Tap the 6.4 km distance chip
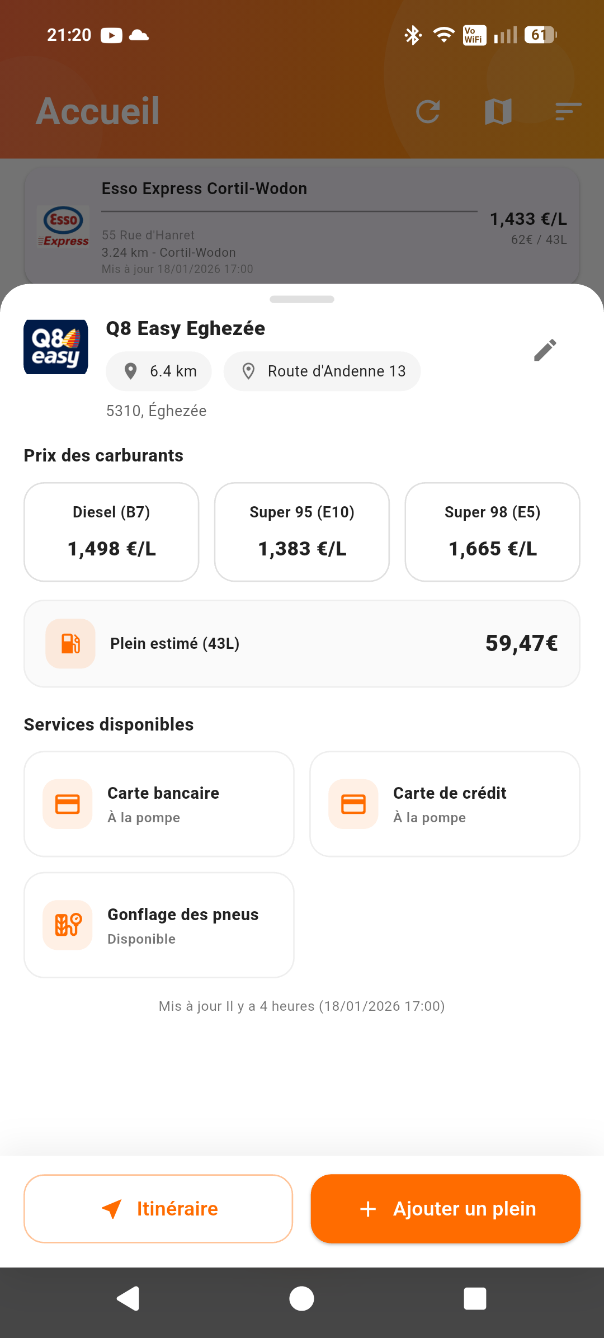The height and width of the screenshot is (1338, 604). [x=158, y=371]
